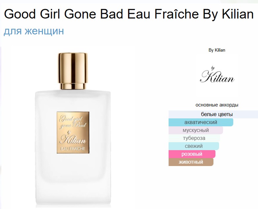The width and height of the screenshot is (258, 209).
Task: Click the gold bottle cap
Action: click(x=73, y=71)
